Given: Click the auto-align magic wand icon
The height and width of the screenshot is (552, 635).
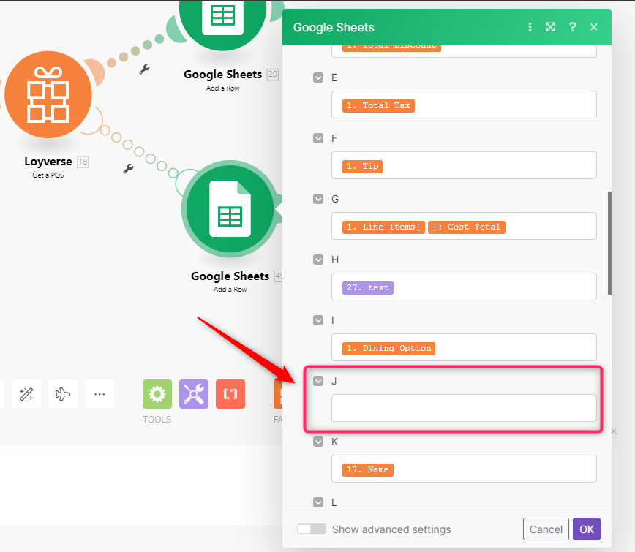Looking at the screenshot, I should pyautogui.click(x=26, y=394).
